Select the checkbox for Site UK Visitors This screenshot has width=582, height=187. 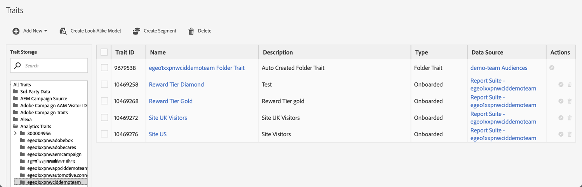click(x=104, y=118)
